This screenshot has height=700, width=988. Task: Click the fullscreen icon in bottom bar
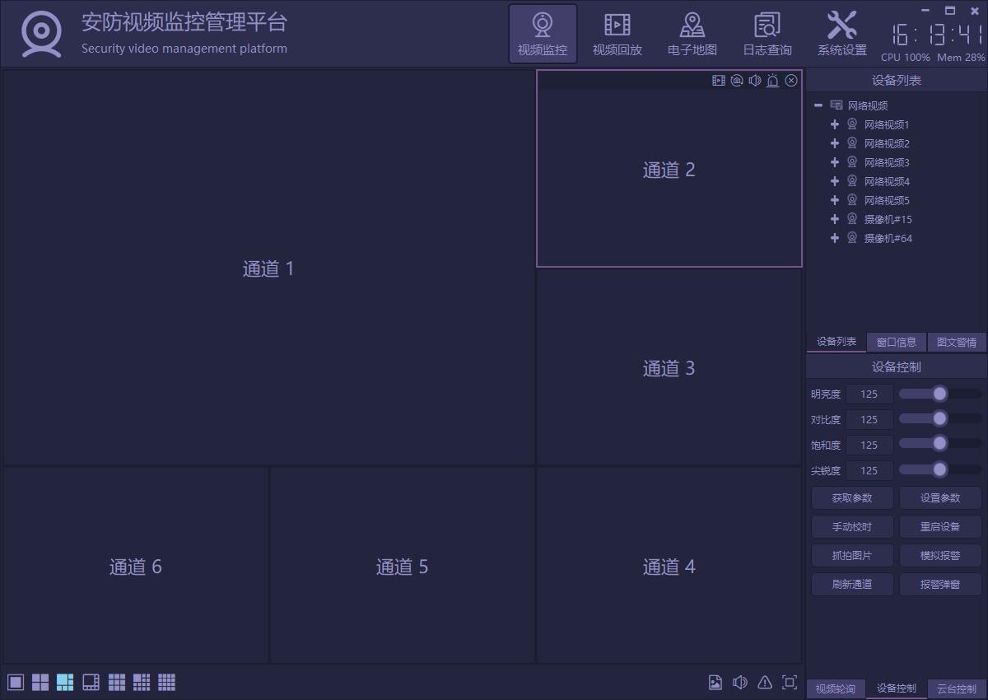point(789,682)
